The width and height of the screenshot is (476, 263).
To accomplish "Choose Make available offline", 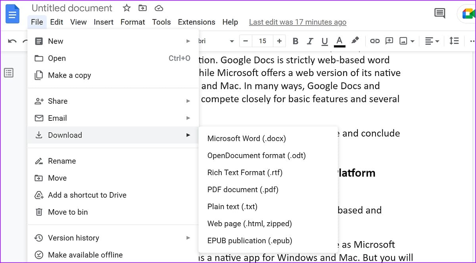I will [113, 255].
